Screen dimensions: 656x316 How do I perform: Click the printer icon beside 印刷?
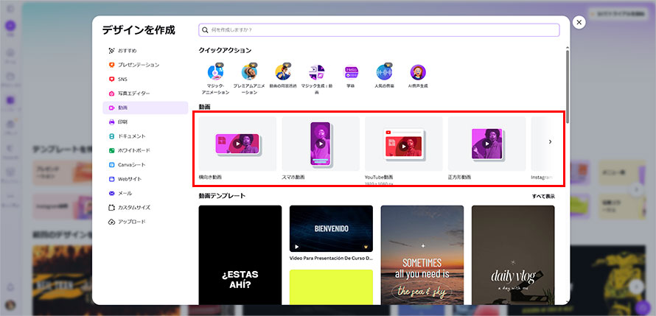[111, 122]
